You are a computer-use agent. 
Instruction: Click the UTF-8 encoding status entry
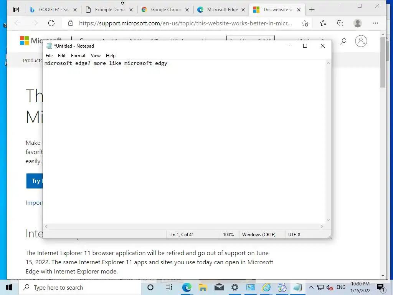(x=294, y=235)
